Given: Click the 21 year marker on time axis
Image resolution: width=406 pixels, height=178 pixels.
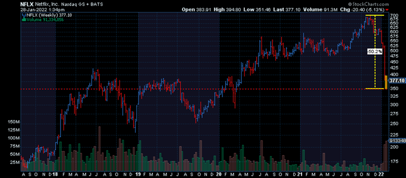Looking at the screenshot, I should pyautogui.click(x=300, y=174).
